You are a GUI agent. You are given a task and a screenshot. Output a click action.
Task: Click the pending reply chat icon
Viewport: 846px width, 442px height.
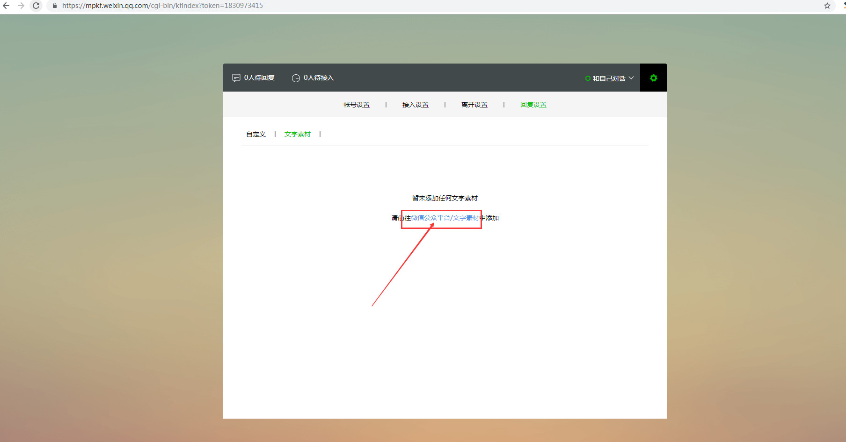[x=236, y=78]
